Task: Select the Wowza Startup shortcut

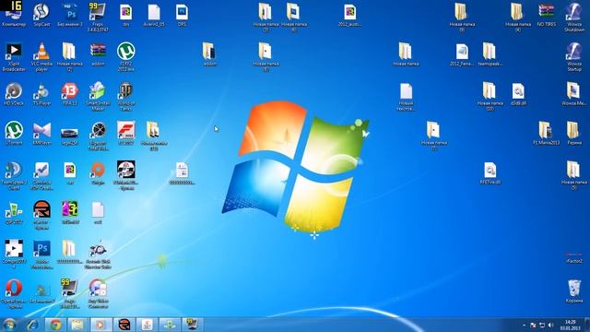Action: 574,56
